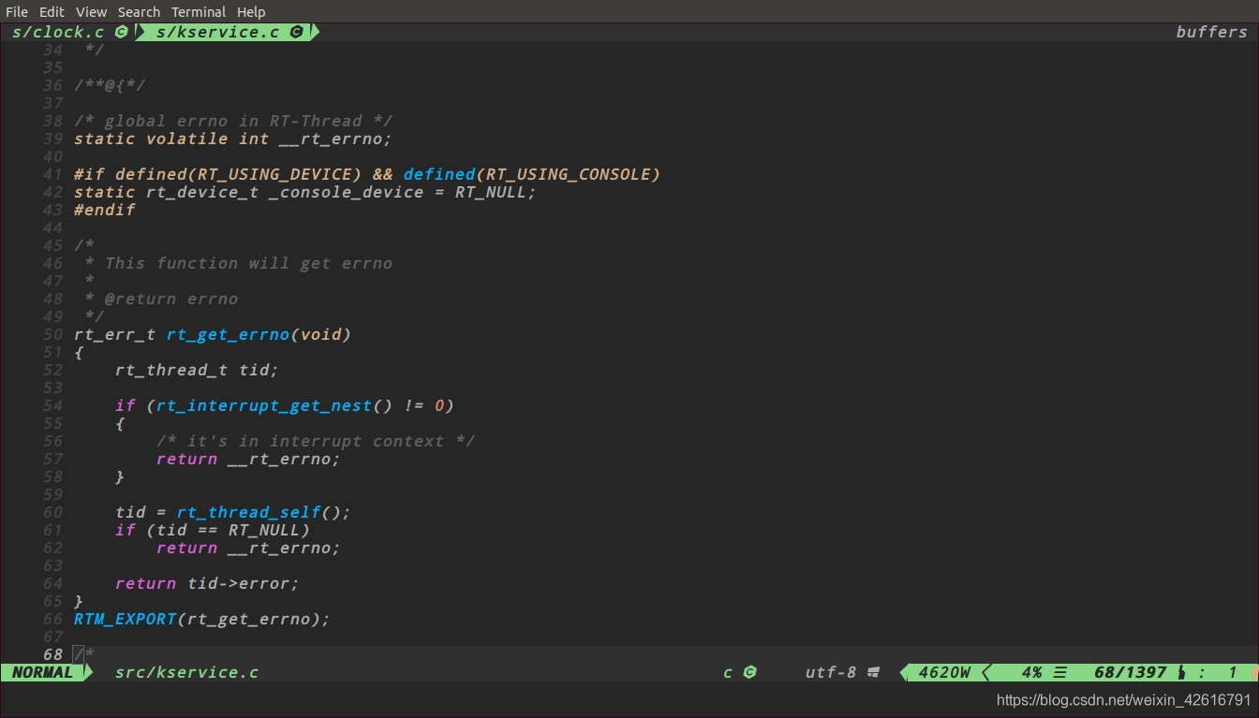Click the C language icon in status line
The image size is (1259, 718).
coord(749,672)
